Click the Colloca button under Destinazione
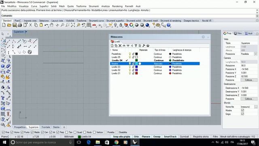The image size is (259, 146). 248,99
